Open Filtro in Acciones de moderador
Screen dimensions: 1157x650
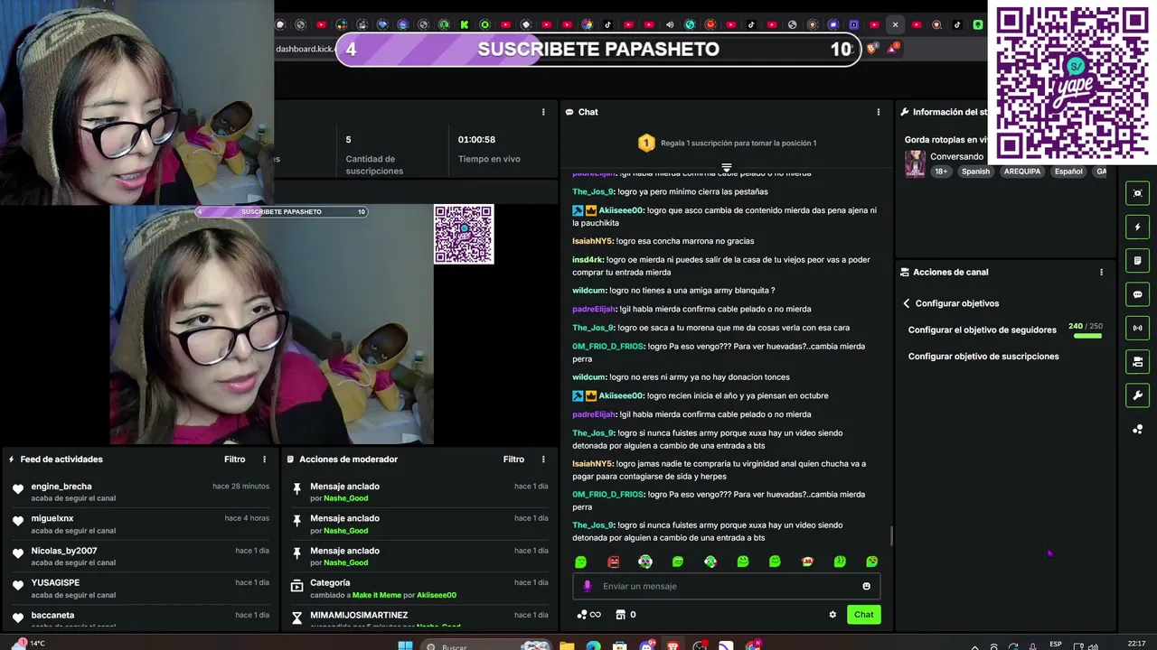(x=513, y=460)
